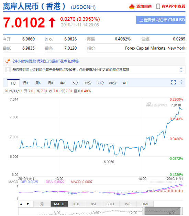Open 24小时内理财师对汇市最新观点和解答 link
189x216 pixels.
pyautogui.click(x=46, y=61)
